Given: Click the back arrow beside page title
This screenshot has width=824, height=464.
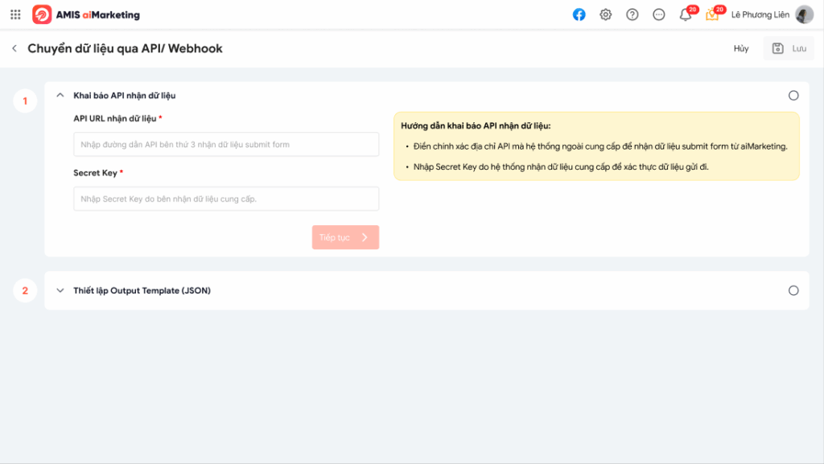Looking at the screenshot, I should [x=14, y=48].
